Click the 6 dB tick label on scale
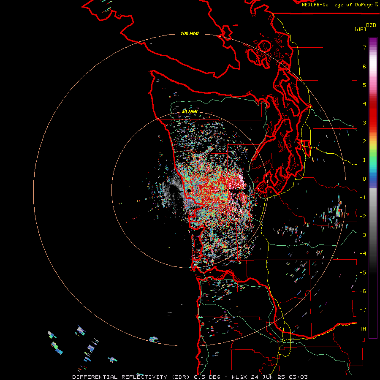Viewport: 380px width, 380px height. pos(364,66)
